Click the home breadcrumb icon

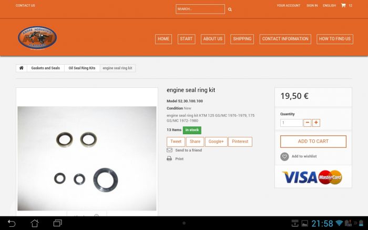click(22, 68)
